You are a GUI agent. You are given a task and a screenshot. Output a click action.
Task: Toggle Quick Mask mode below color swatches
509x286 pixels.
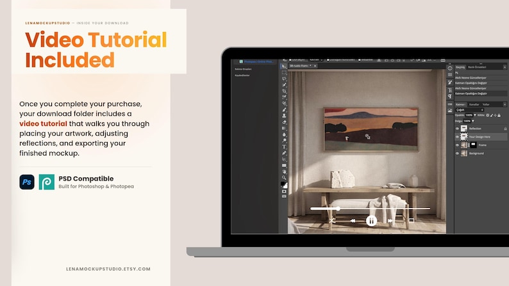tap(284, 191)
